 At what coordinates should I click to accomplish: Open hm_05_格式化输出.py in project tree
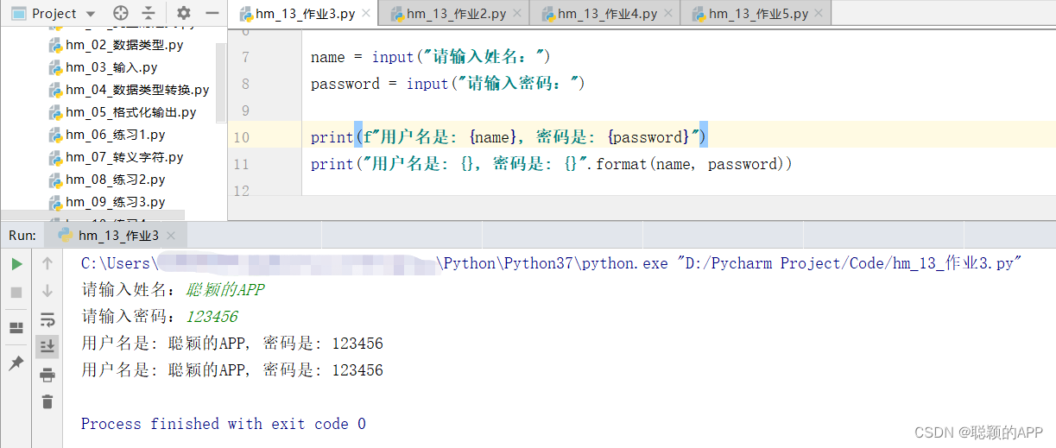coord(131,112)
